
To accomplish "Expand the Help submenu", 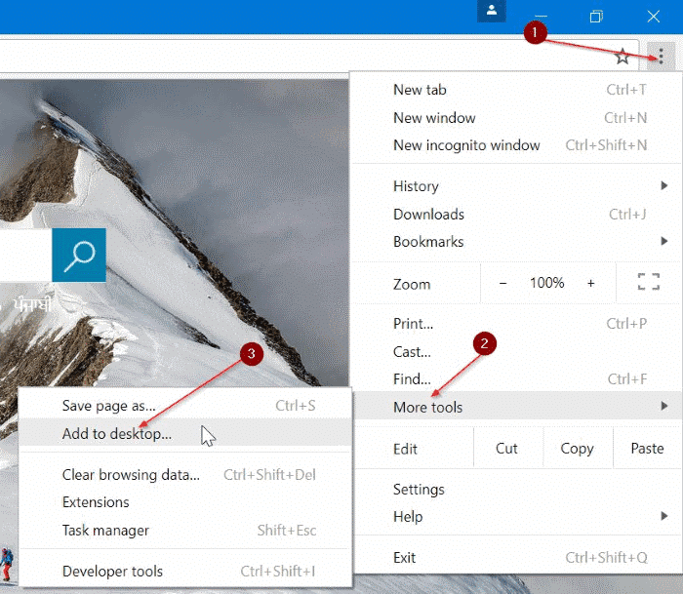I will pos(516,517).
